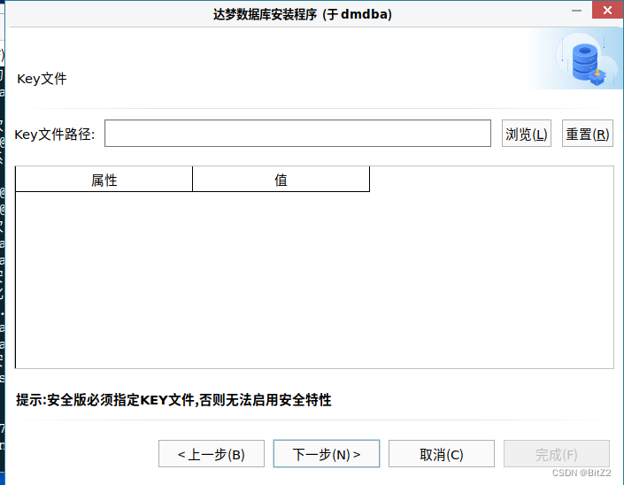Click the Key文件路径 input field
Viewport: 624px width, 485px height.
297,134
